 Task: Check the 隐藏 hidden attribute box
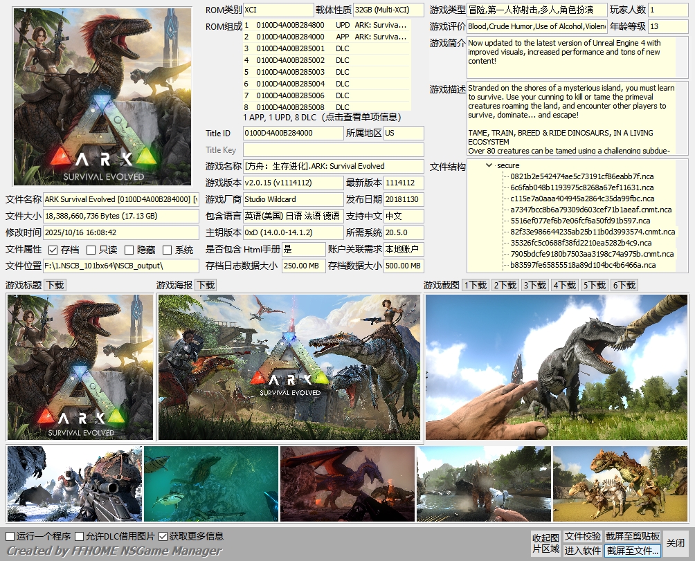point(129,250)
